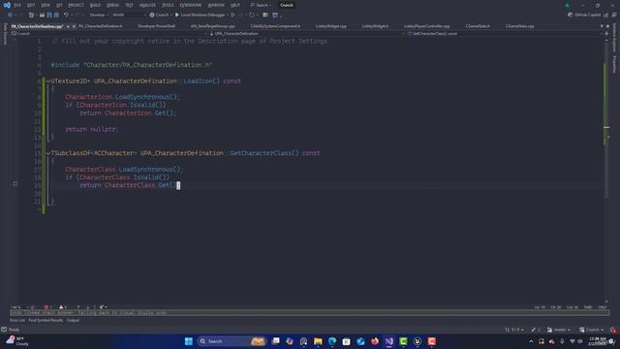The height and width of the screenshot is (349, 620).
Task: Open the Error List panel tab
Action: pos(17,320)
